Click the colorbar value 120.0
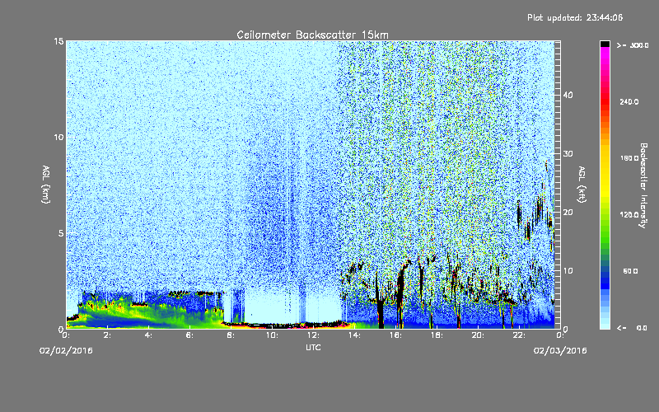The width and height of the screenshot is (659, 412). pyautogui.click(x=629, y=214)
